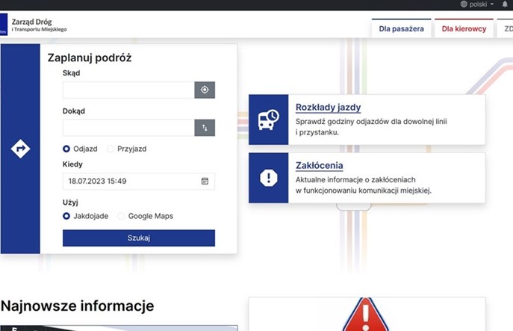Click text Aktualne informacje o zakłóceniach

(x=355, y=180)
